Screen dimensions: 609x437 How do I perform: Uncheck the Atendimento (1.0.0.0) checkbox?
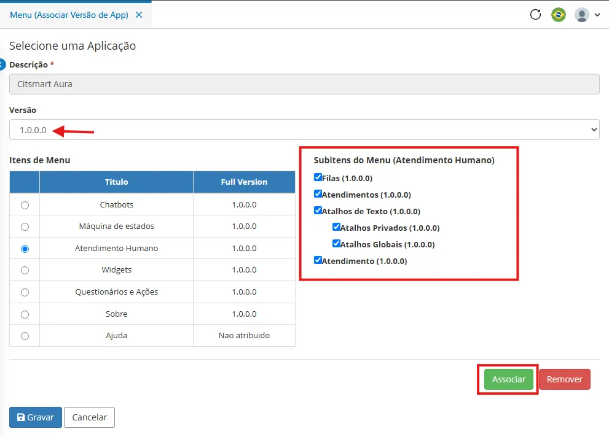pos(318,260)
